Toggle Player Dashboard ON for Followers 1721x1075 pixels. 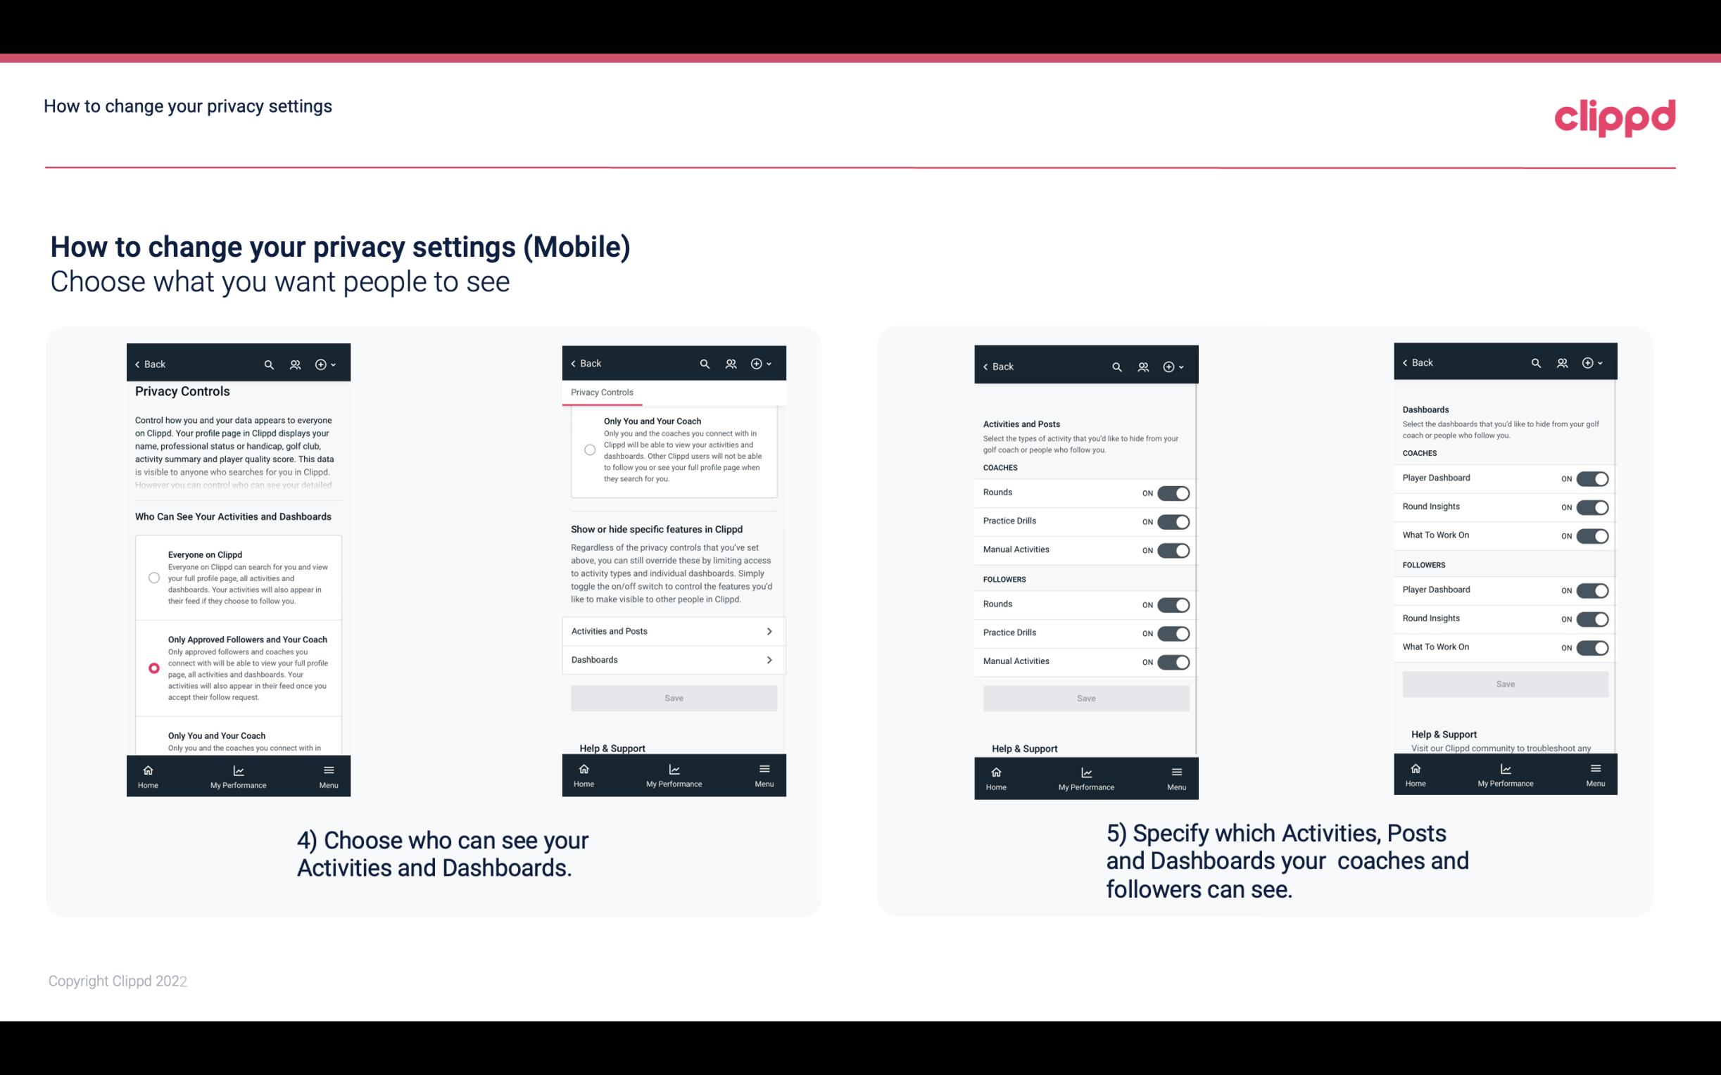pyautogui.click(x=1592, y=590)
